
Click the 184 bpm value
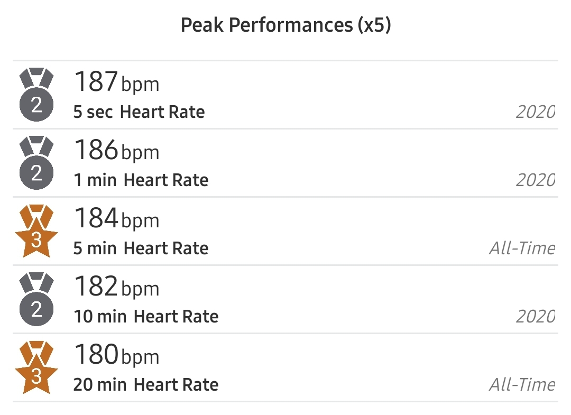(x=116, y=218)
